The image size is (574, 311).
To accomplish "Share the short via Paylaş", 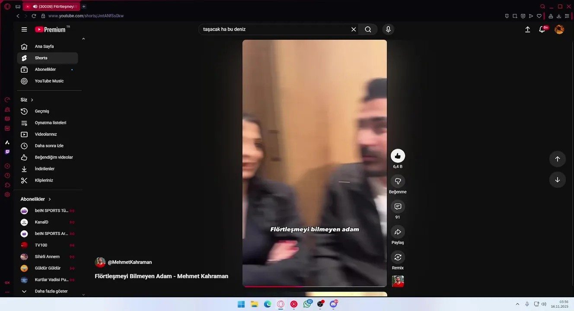I will (x=398, y=232).
